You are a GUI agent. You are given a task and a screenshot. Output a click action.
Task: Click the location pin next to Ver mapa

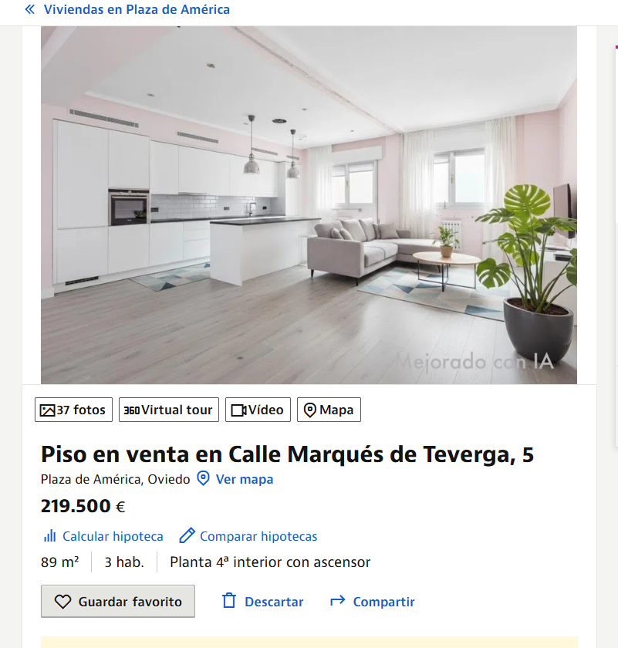[203, 478]
